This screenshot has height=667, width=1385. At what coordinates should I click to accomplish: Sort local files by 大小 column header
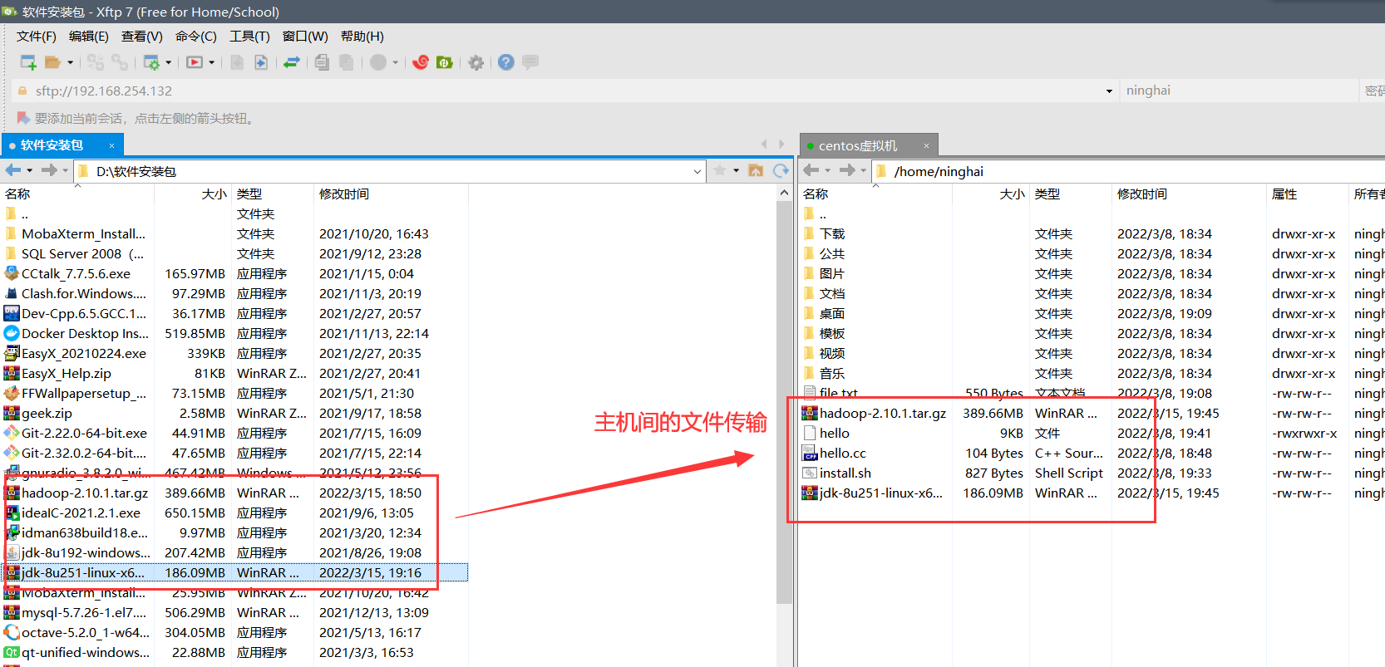tap(193, 194)
